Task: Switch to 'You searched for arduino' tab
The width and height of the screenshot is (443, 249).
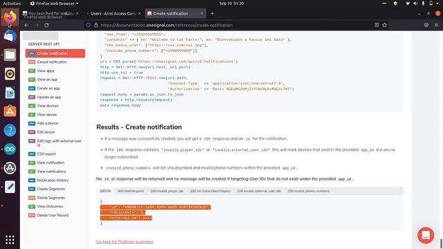Action: click(x=51, y=14)
